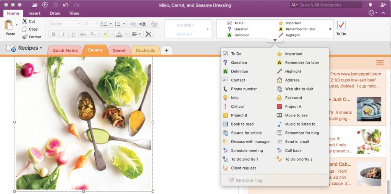Toggle strikethrough formatting

(x=83, y=34)
